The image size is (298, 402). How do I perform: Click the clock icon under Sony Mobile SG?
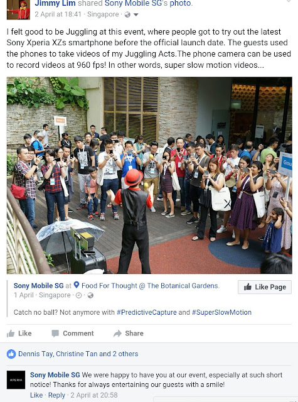pyautogui.click(x=78, y=295)
